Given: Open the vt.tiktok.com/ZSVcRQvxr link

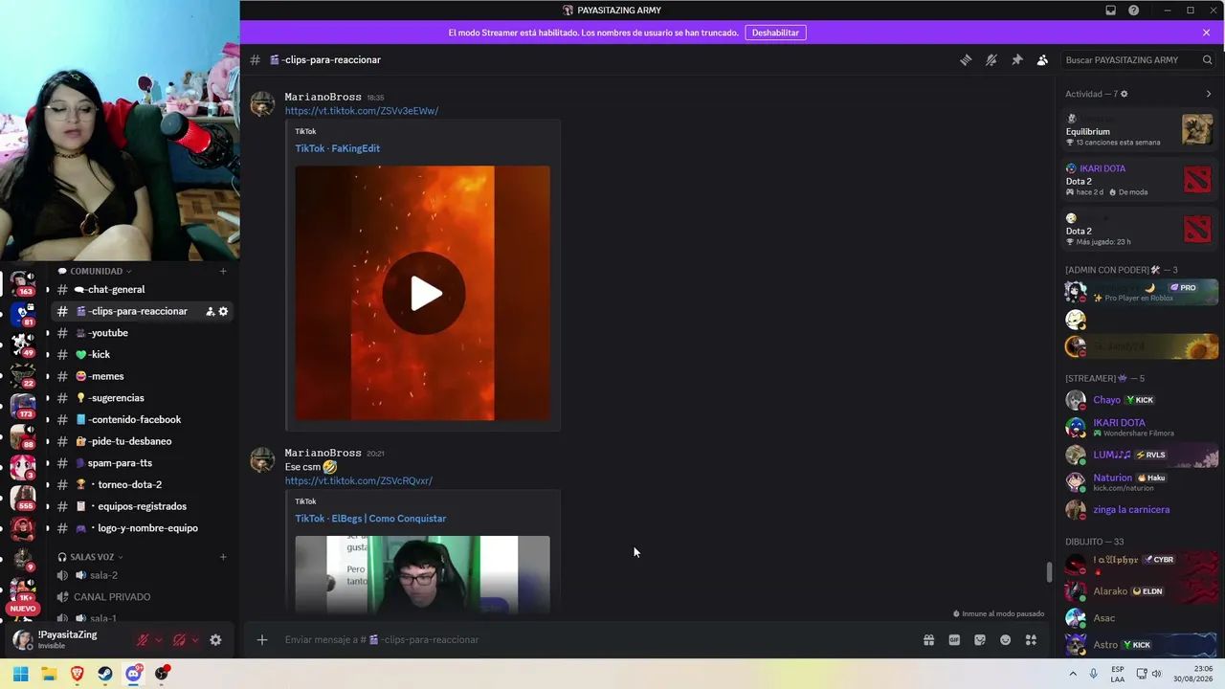Looking at the screenshot, I should 359,481.
